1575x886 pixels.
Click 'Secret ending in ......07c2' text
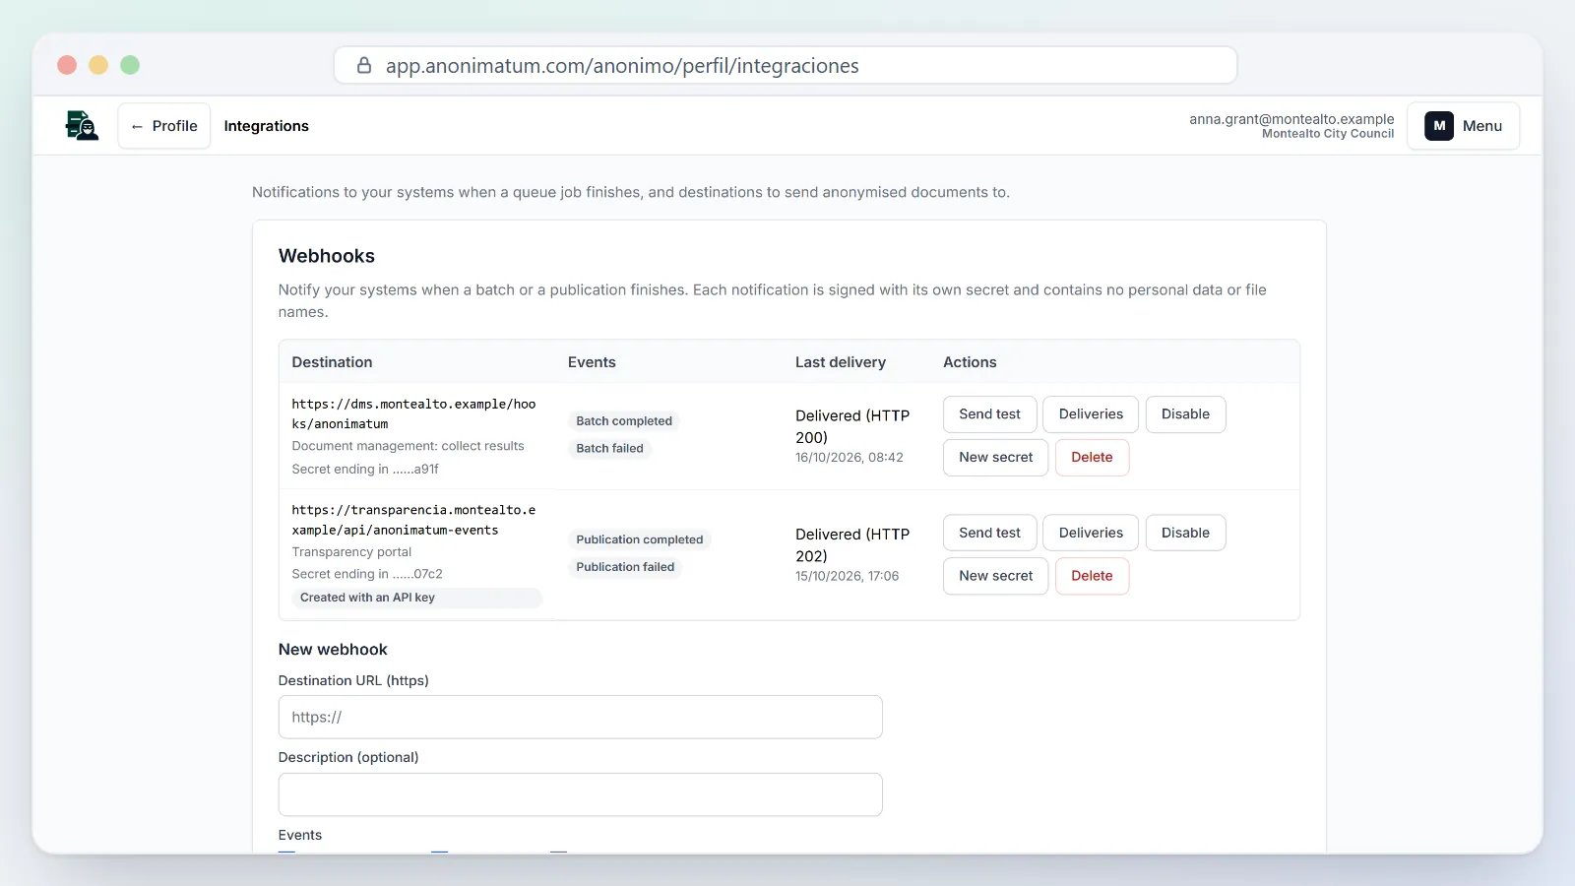point(367,574)
